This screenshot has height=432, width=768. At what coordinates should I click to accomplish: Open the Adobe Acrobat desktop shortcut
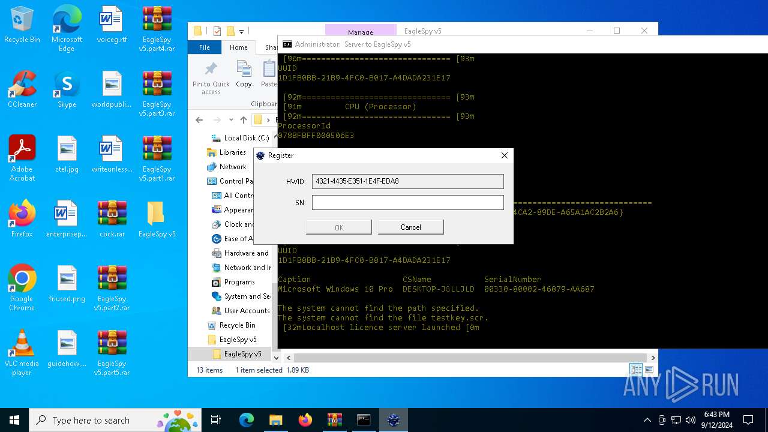pyautogui.click(x=22, y=158)
